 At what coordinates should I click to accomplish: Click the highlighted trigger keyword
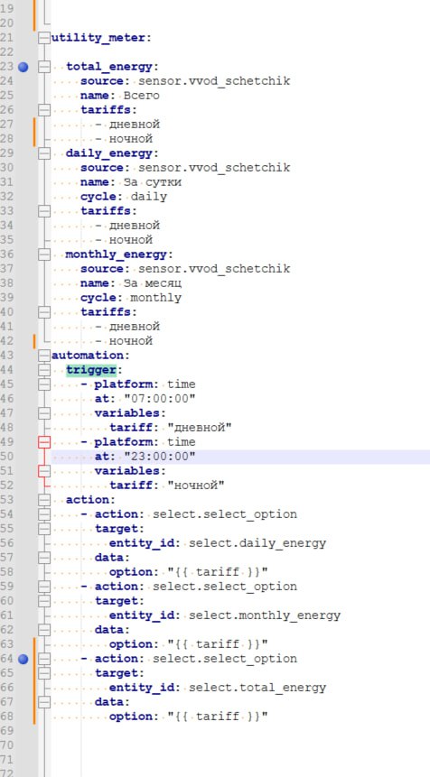tap(90, 370)
